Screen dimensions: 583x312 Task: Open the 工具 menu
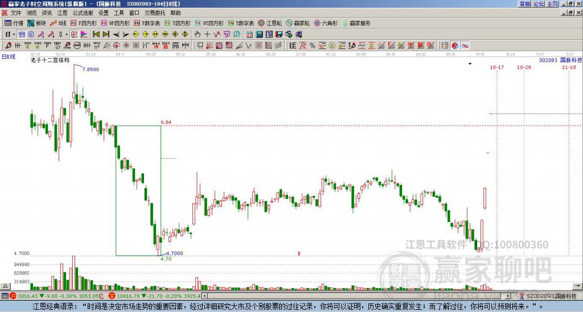pos(118,13)
